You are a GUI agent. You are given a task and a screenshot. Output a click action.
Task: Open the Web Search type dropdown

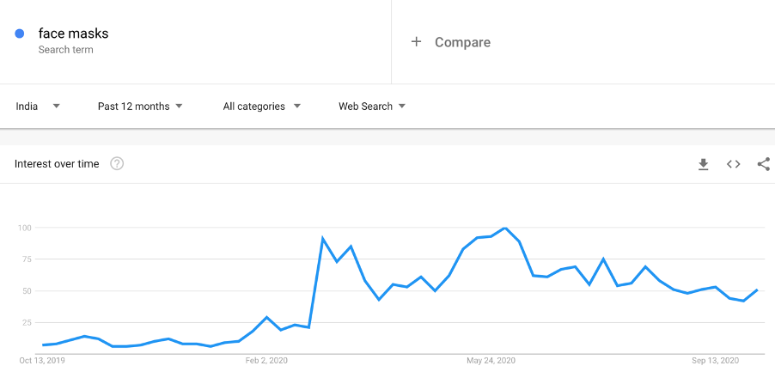[x=372, y=107]
